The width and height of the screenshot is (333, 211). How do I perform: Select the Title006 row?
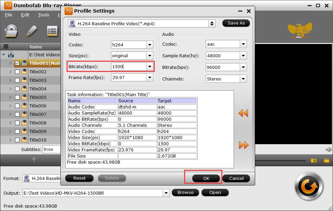tap(31, 106)
